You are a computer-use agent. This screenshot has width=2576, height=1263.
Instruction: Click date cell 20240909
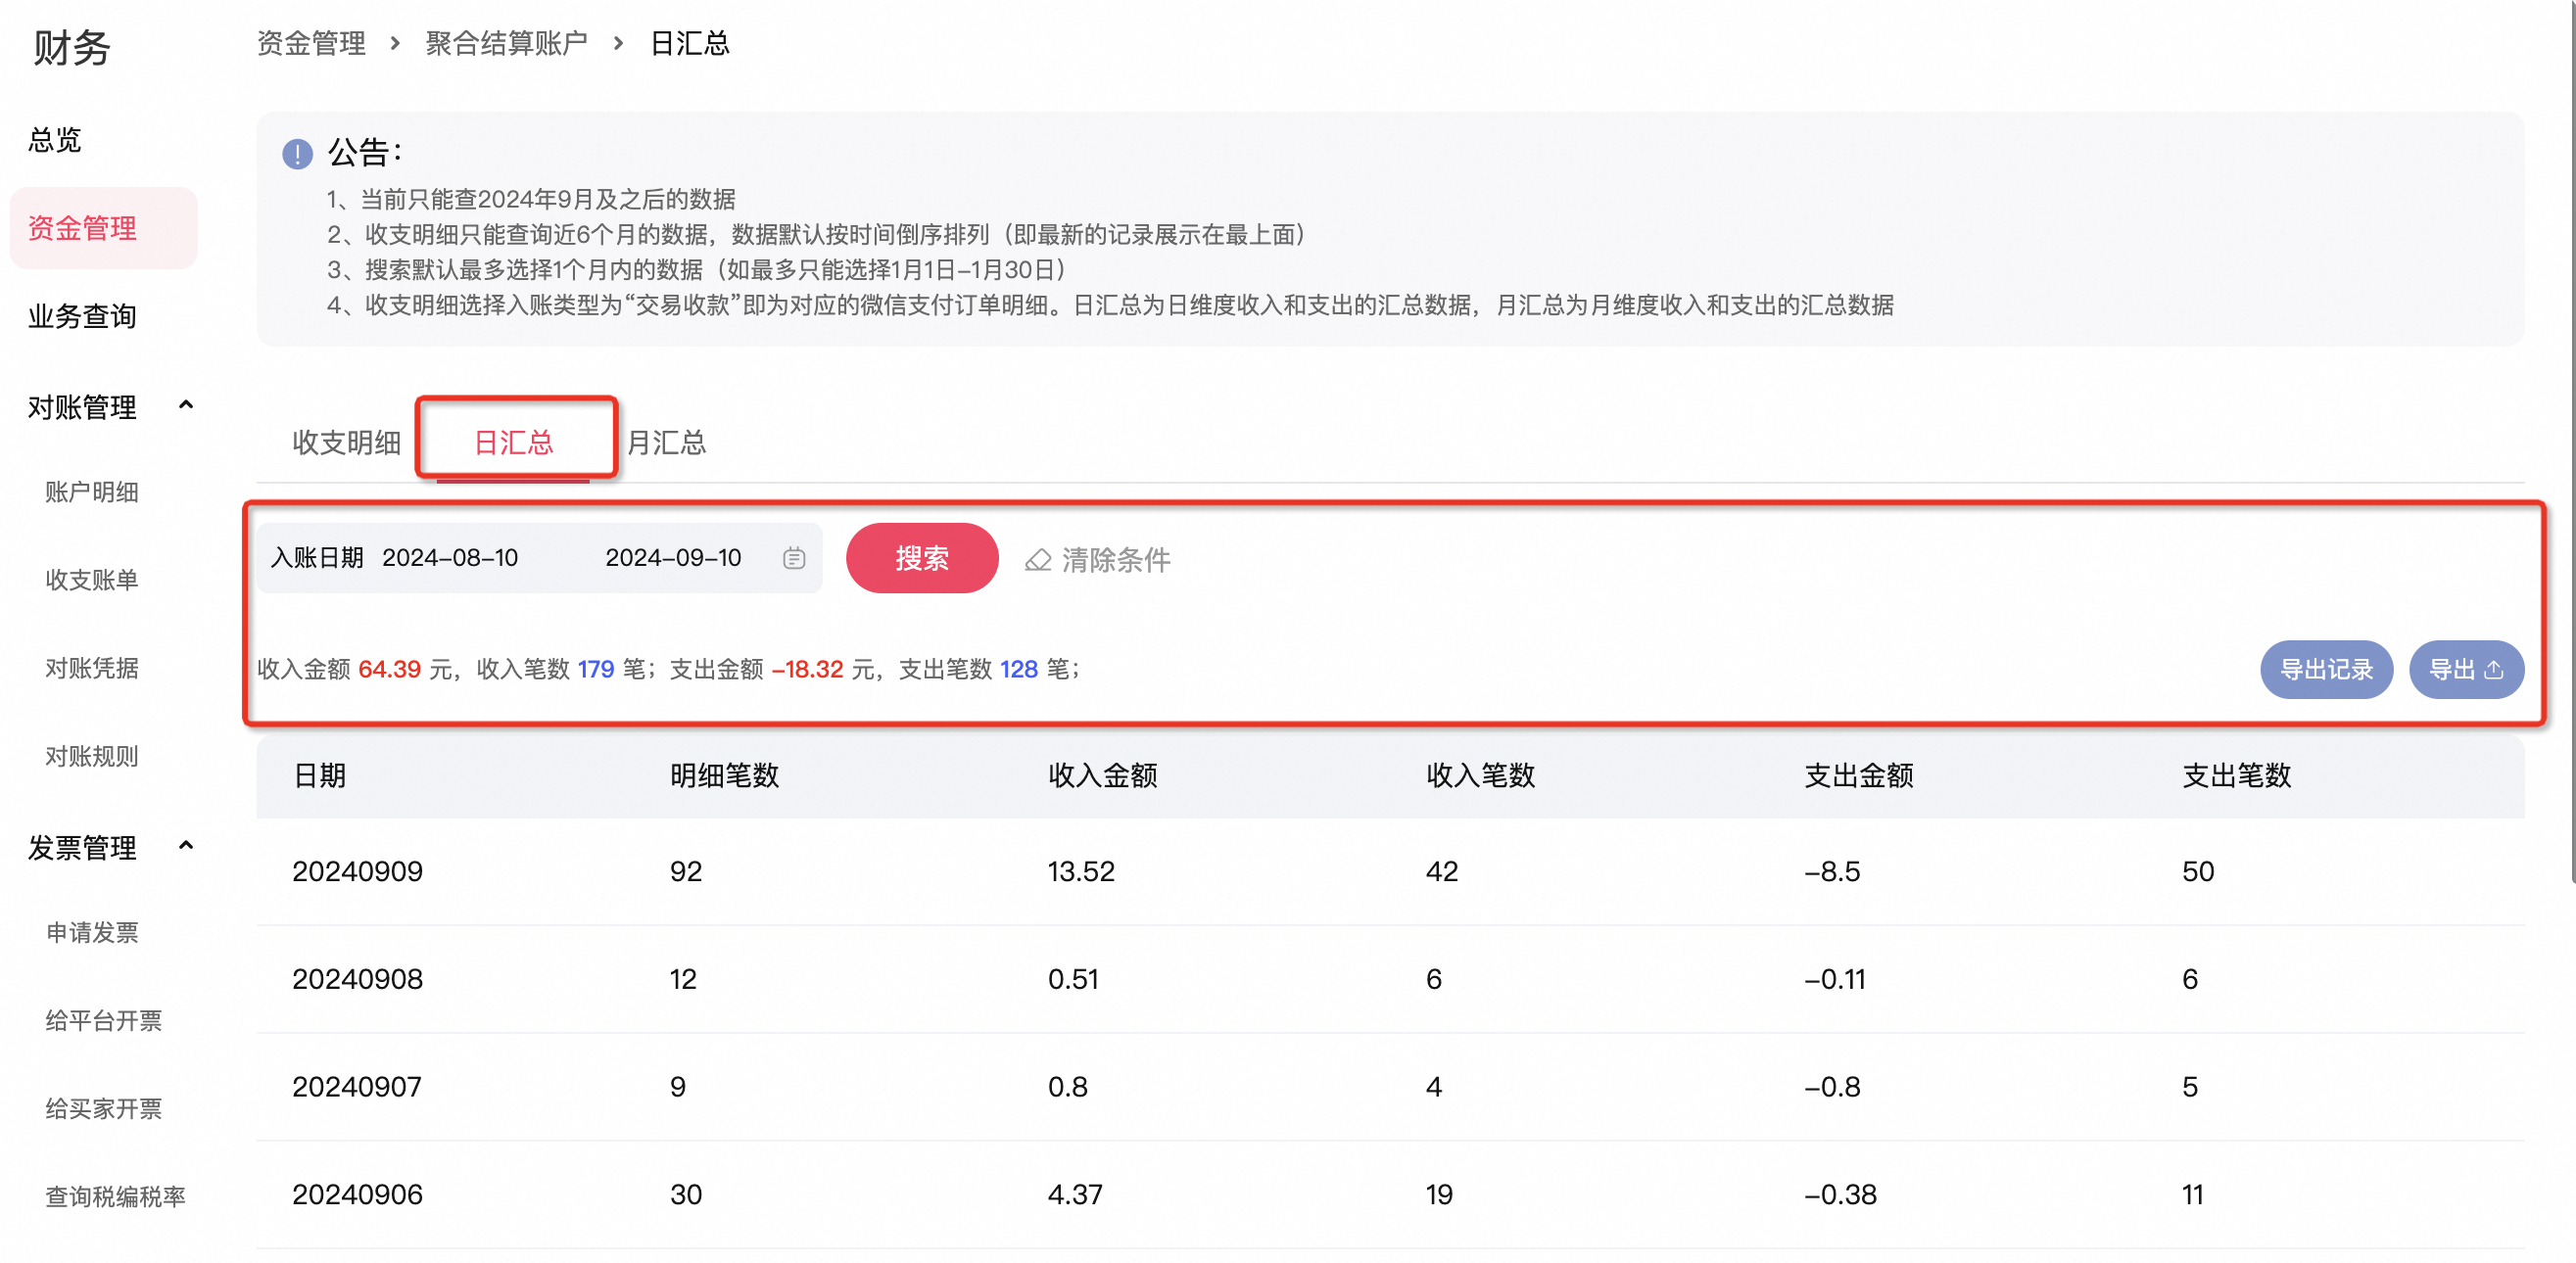(357, 871)
